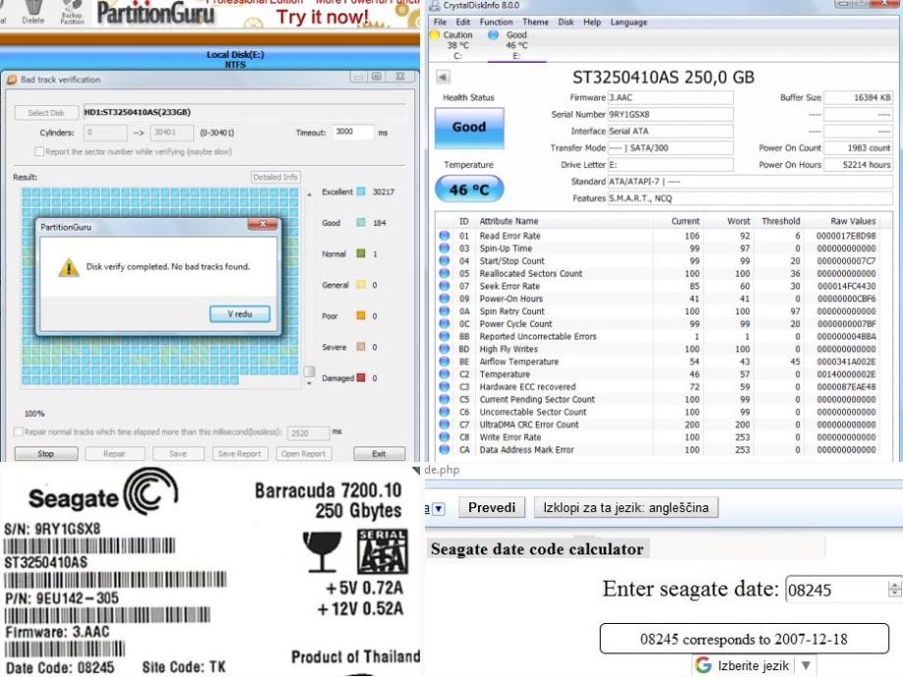Viewport: 903px width, 677px height.
Task: Click the warning icon in PartitionGuru dialog
Action: [x=68, y=267]
